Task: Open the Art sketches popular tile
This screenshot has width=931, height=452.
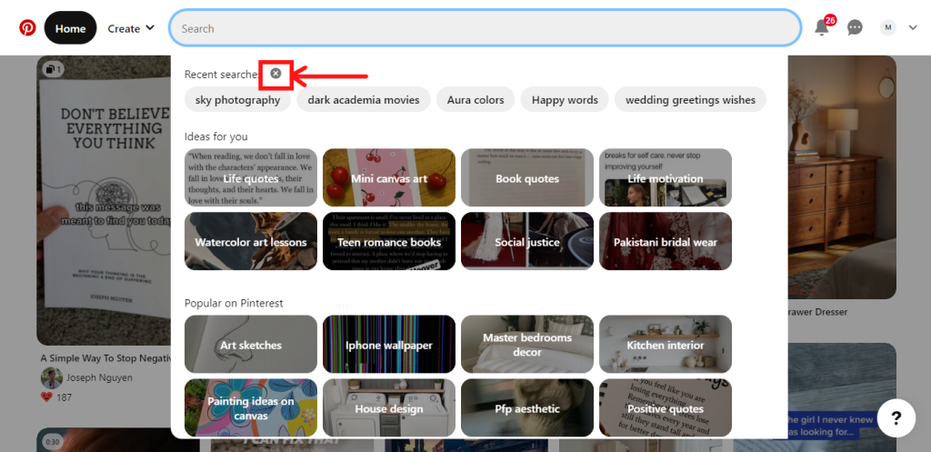Action: tap(251, 344)
